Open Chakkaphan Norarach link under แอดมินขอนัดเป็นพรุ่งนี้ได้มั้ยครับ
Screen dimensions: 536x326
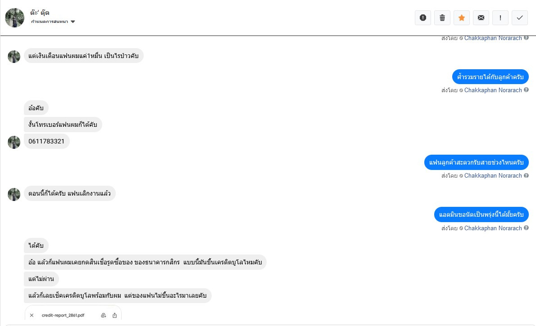(493, 228)
